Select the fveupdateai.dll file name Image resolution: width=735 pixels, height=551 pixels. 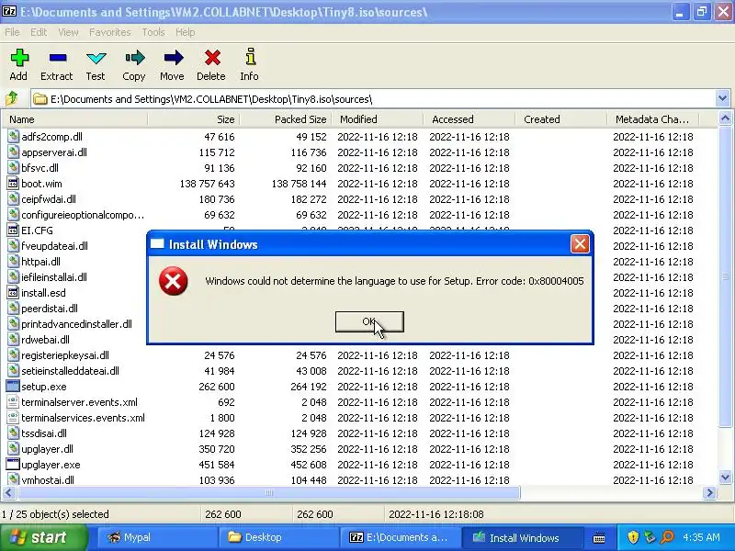click(54, 246)
